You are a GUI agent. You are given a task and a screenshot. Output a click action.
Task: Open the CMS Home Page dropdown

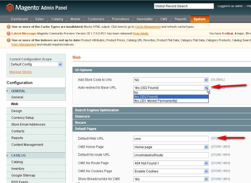click(171, 147)
